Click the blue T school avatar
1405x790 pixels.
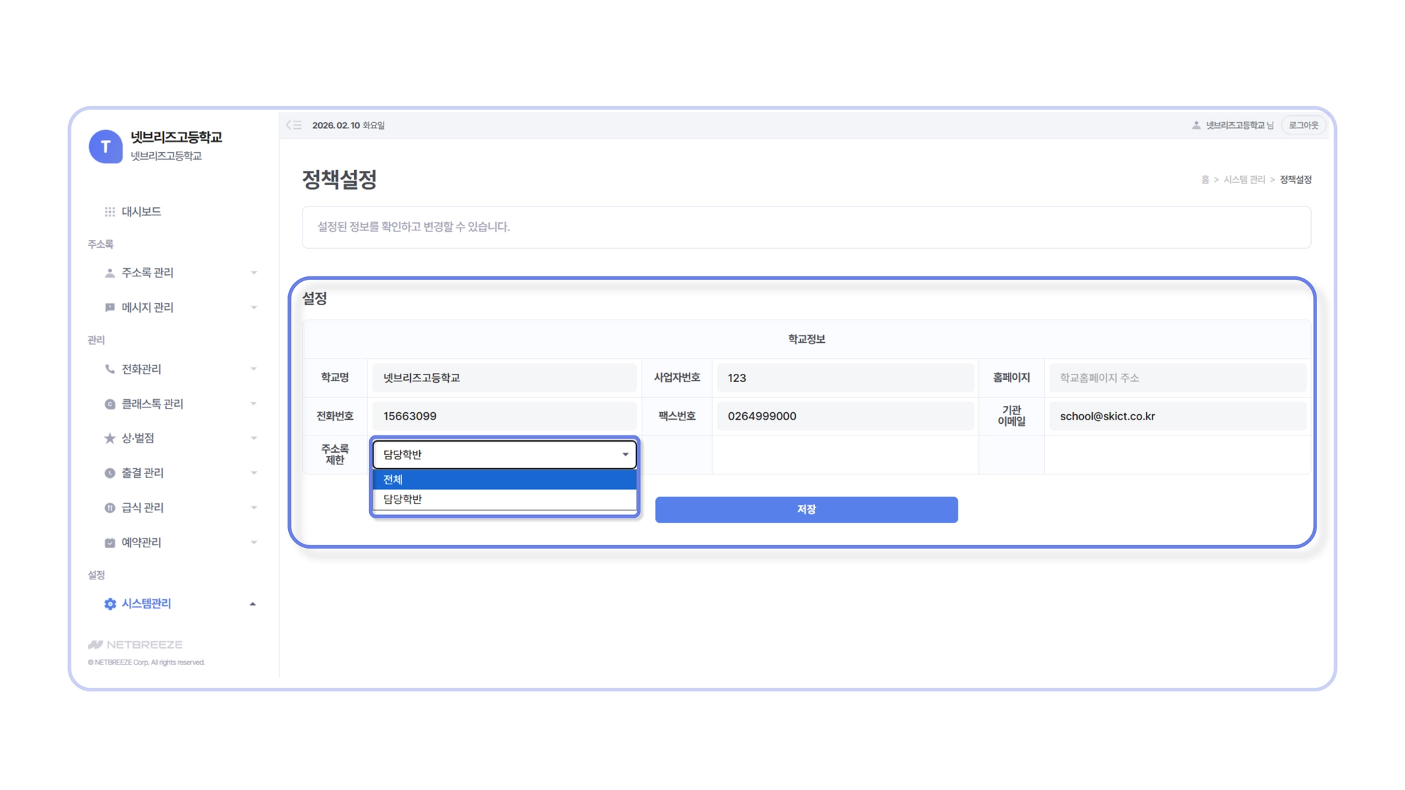106,146
